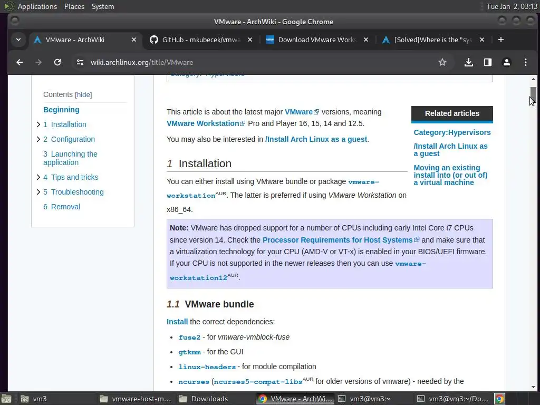The image size is (540, 405).
Task: Go to 4 Tips and tricks
Action: [x=71, y=177]
